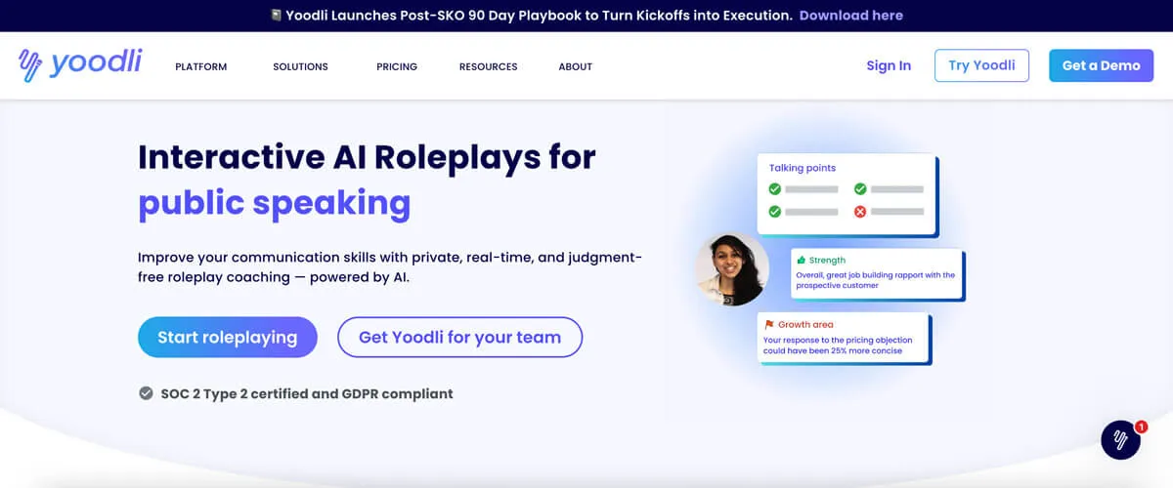Click the Yoodli logo

click(x=80, y=64)
